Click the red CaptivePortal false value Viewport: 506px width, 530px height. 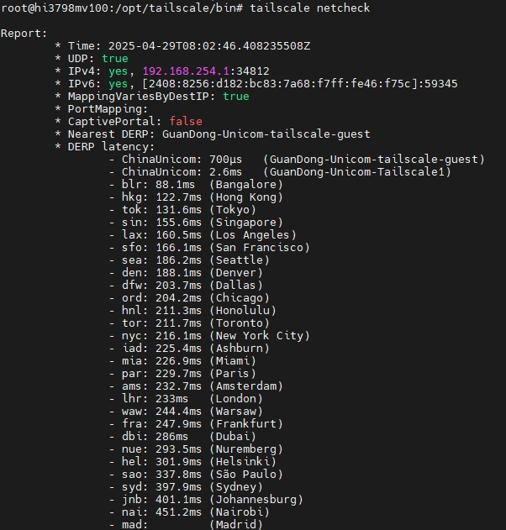(186, 121)
